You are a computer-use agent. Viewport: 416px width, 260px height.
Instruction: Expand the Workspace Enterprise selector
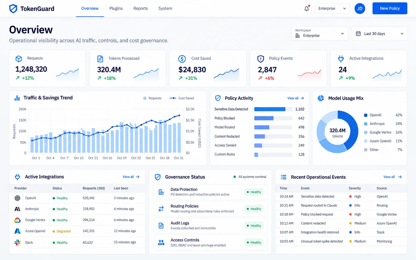pyautogui.click(x=319, y=34)
